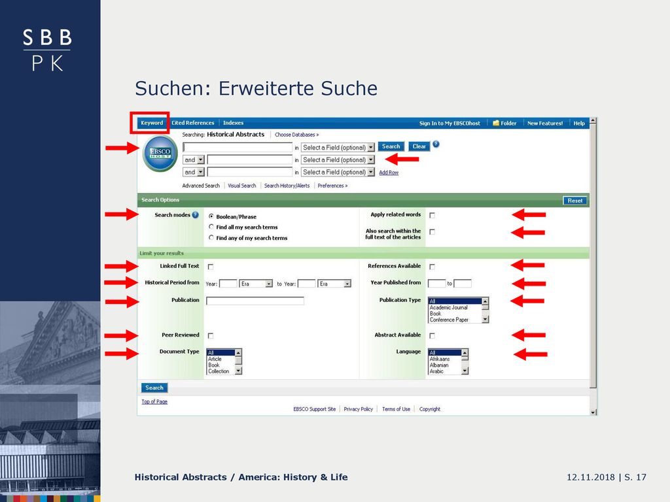670x502 pixels.
Task: Select Conference Paper in Publication Type list
Action: 449,320
